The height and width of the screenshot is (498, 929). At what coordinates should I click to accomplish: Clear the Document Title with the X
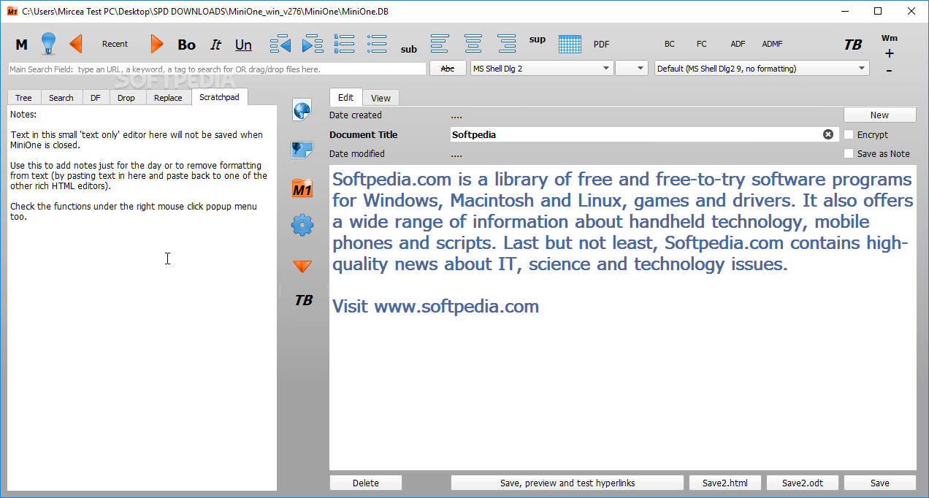[828, 134]
